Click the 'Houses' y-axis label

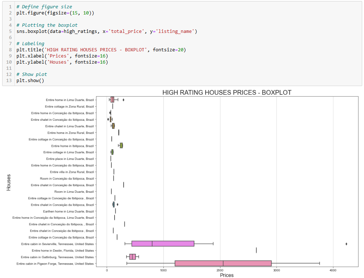click(x=9, y=183)
